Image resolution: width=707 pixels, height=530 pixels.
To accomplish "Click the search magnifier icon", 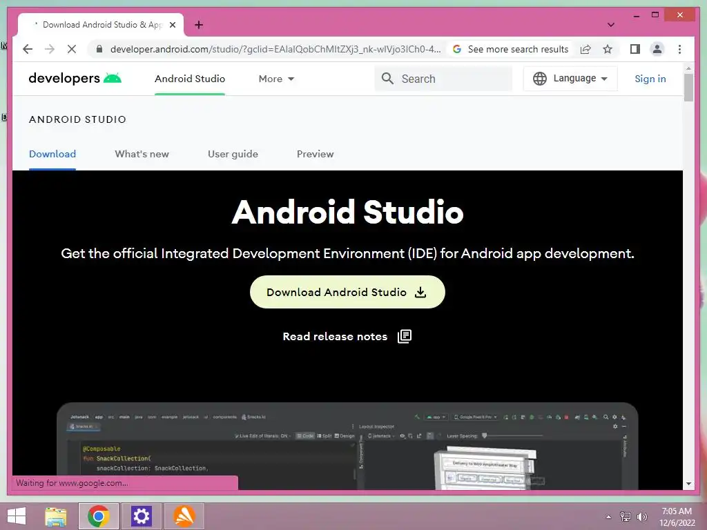I will point(387,79).
